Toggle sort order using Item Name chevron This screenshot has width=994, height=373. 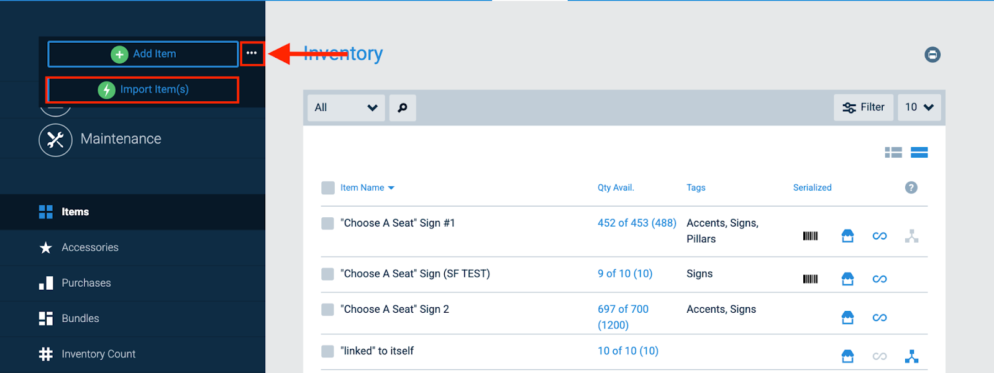pyautogui.click(x=391, y=187)
